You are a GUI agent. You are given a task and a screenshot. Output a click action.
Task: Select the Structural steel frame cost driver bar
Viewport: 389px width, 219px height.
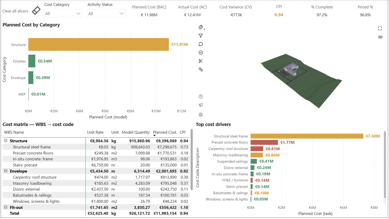307,136
